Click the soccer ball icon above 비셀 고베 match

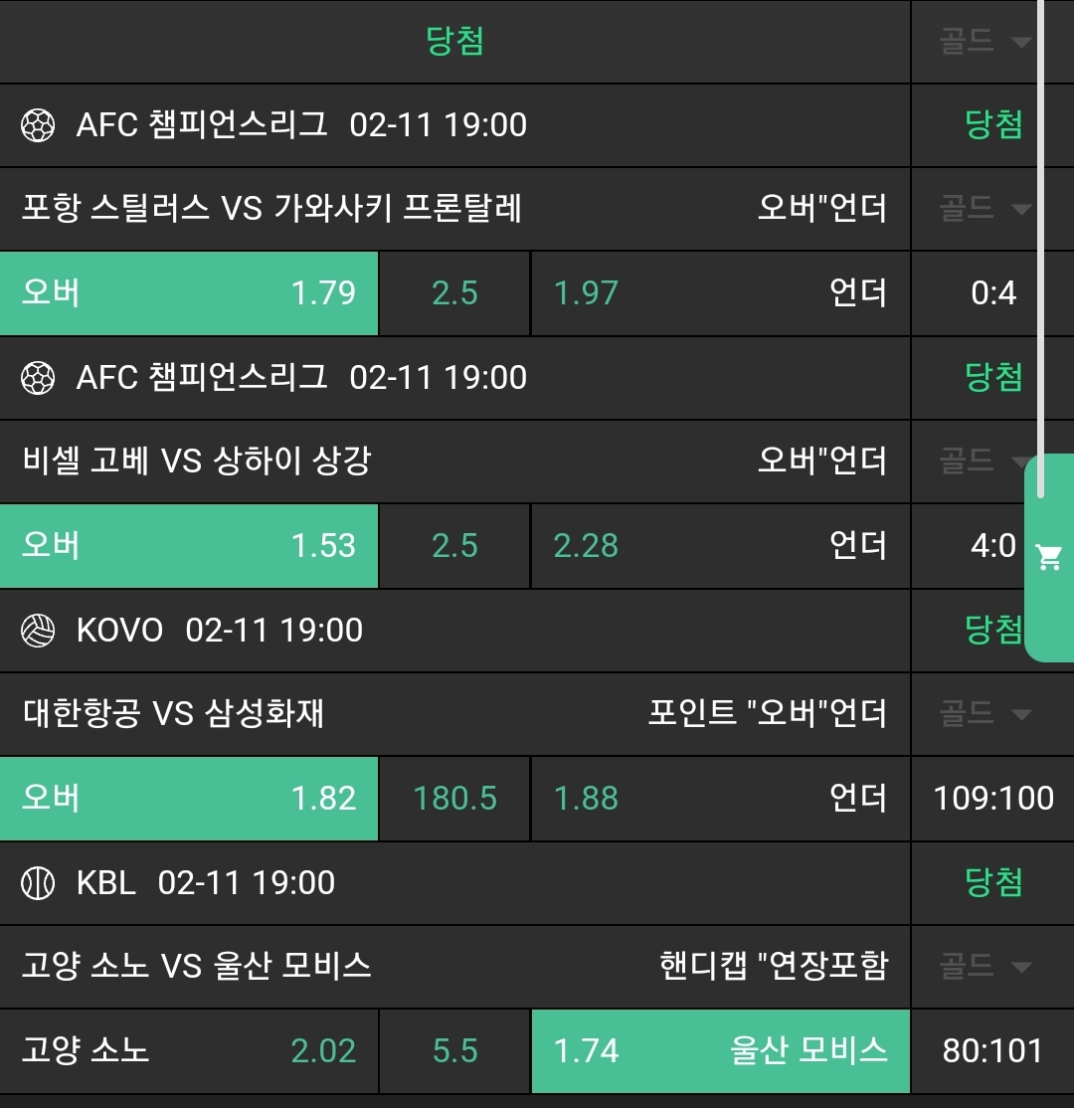pos(38,378)
